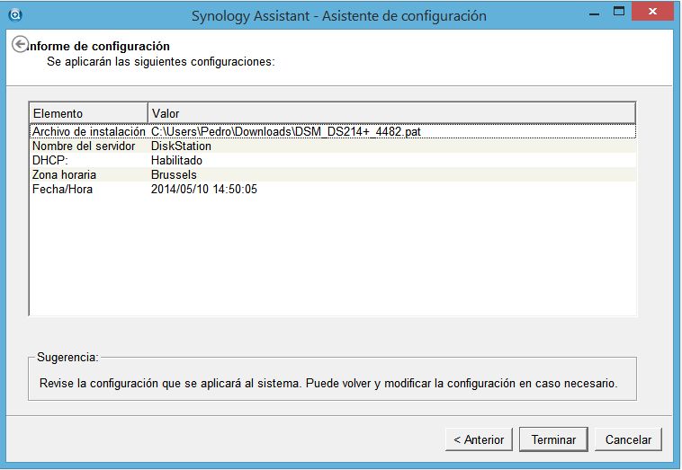Select the Archivo de instalación row label
The width and height of the screenshot is (682, 470).
(89, 131)
